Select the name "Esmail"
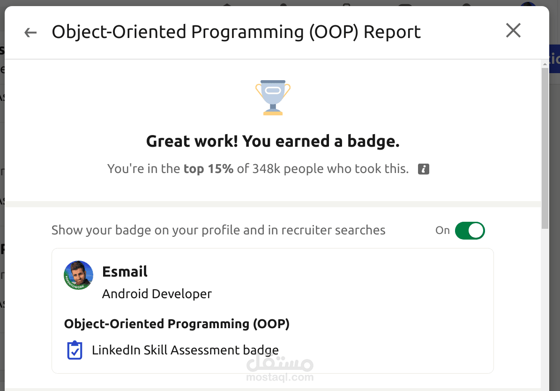 [x=125, y=271]
